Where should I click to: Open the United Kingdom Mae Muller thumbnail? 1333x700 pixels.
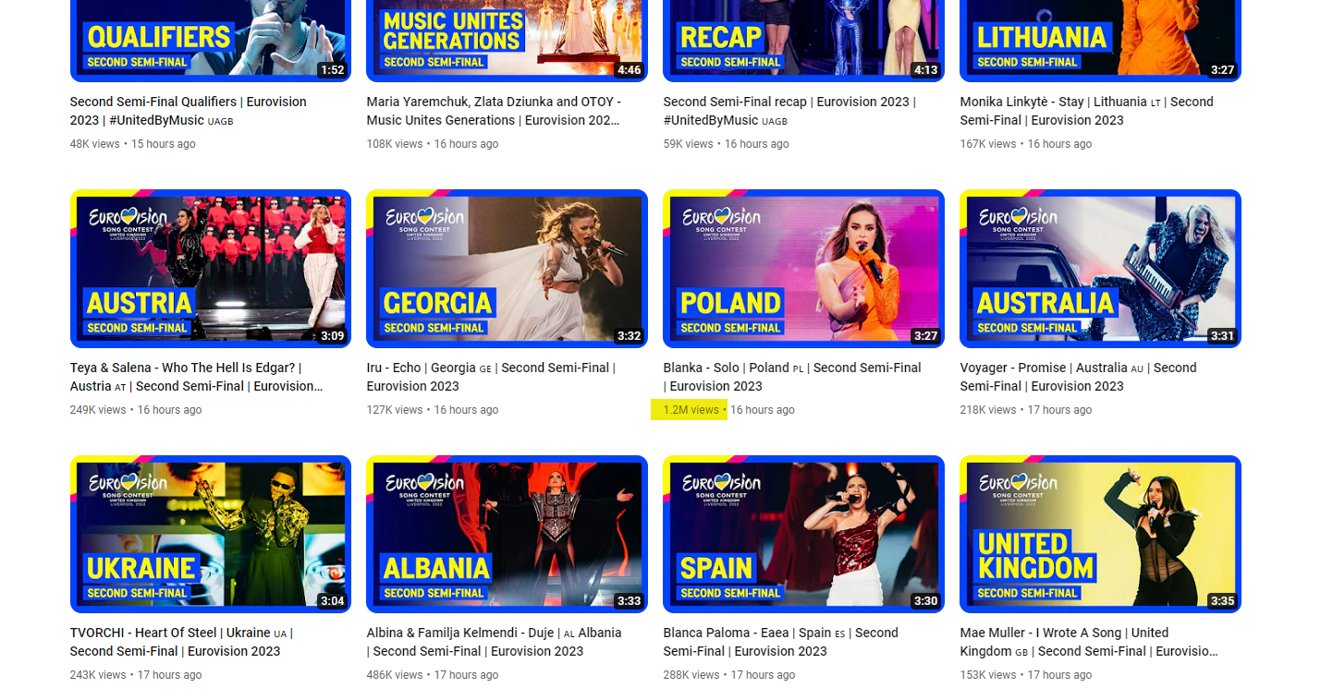(x=1100, y=535)
